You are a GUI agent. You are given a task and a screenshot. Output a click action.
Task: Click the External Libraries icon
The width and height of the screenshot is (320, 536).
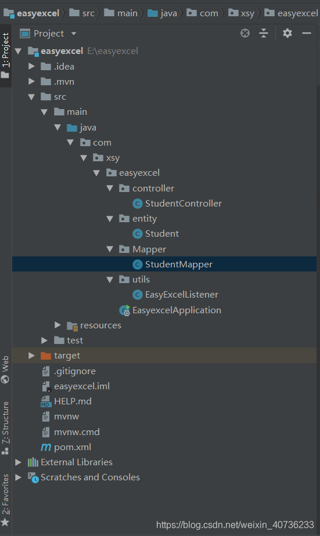(33, 462)
